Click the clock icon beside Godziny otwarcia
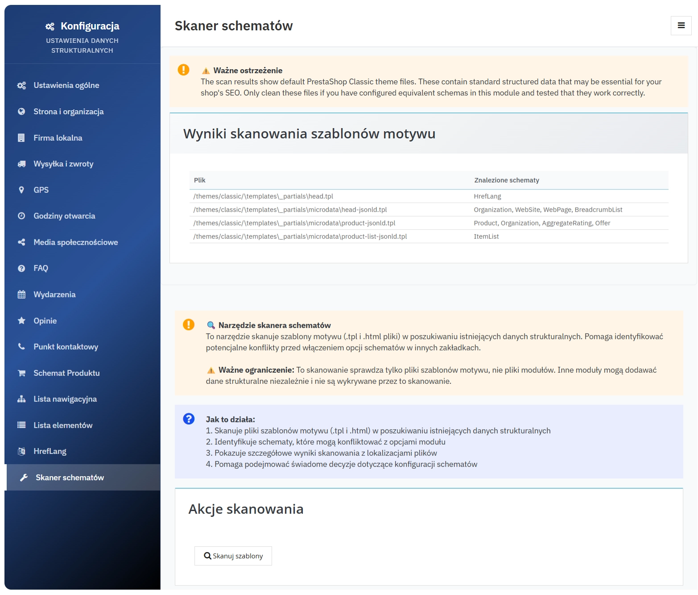This screenshot has width=698, height=595. click(x=21, y=216)
